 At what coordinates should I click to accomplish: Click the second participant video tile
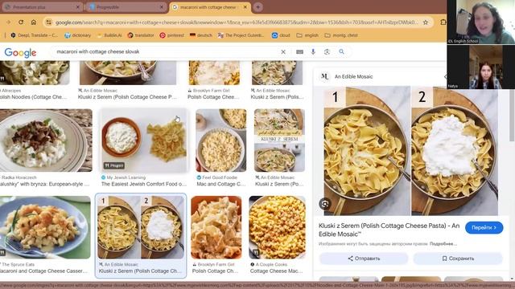(480, 67)
